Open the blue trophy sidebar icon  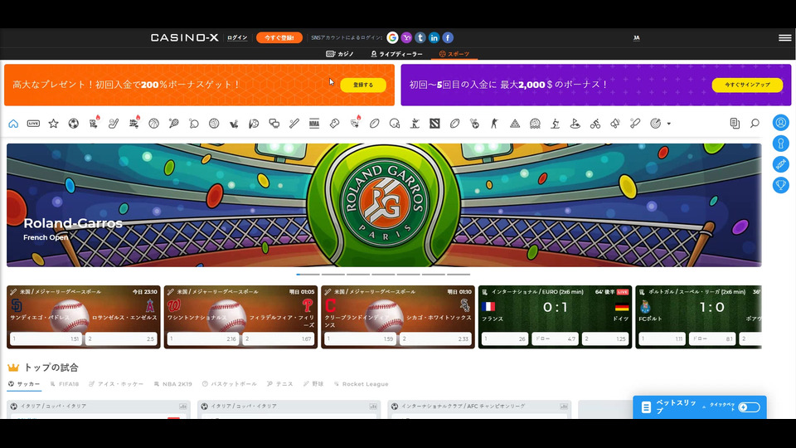click(781, 185)
